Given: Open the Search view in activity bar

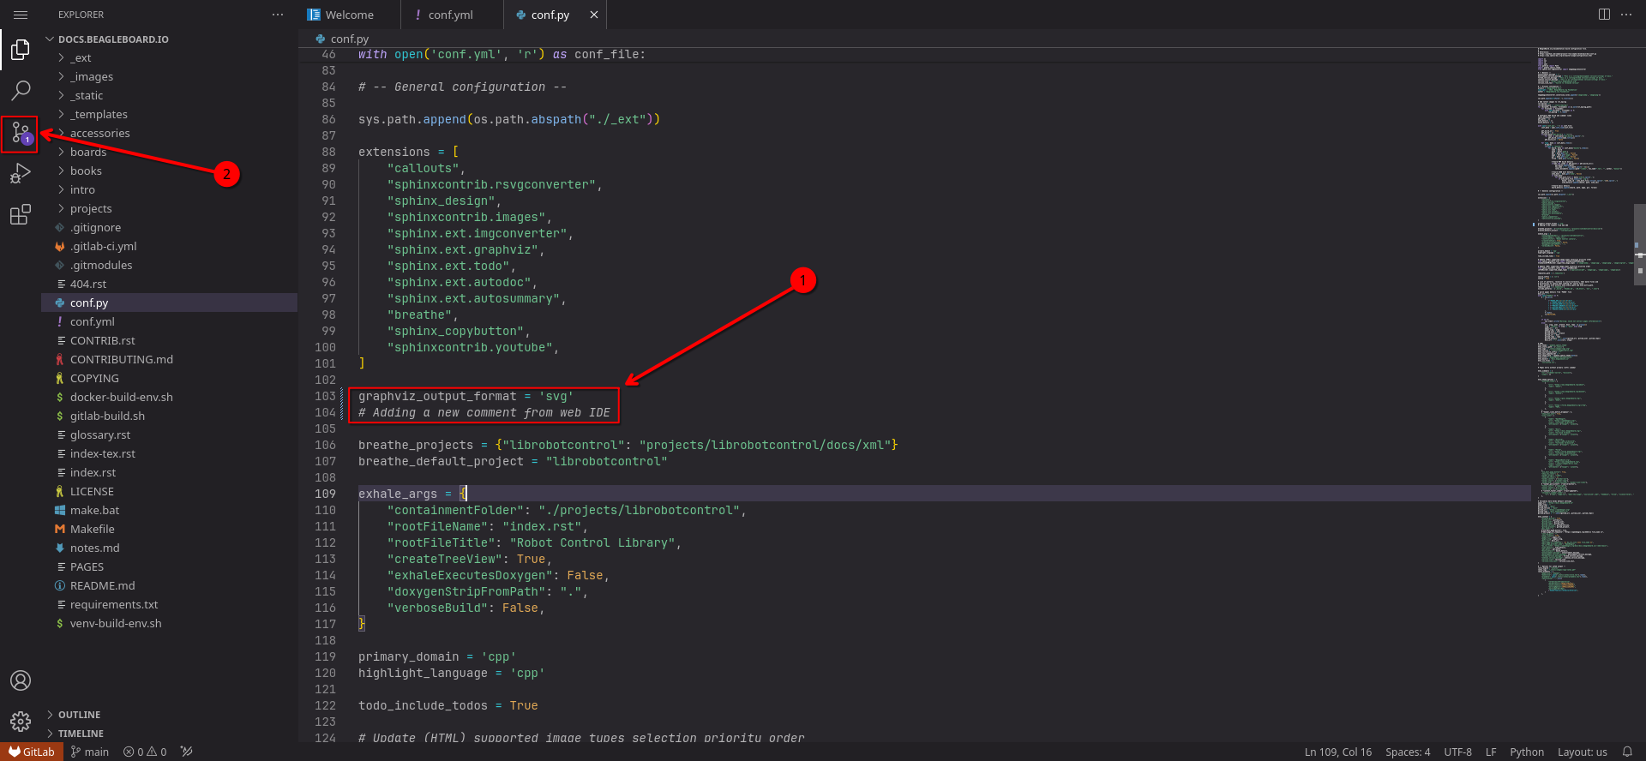Looking at the screenshot, I should (x=21, y=90).
